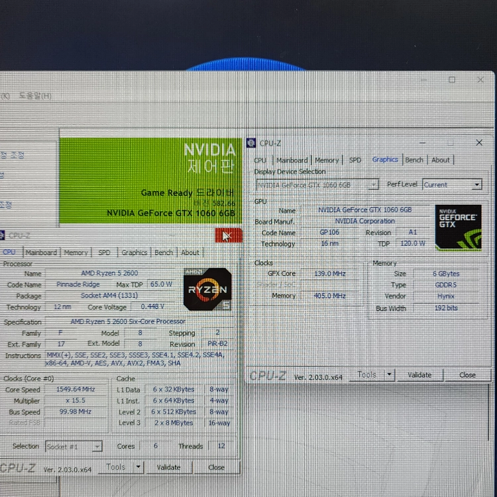This screenshot has width=497, height=497.
Task: Click Level 3 cache value 2 x 8 MBytes
Action: point(174,423)
